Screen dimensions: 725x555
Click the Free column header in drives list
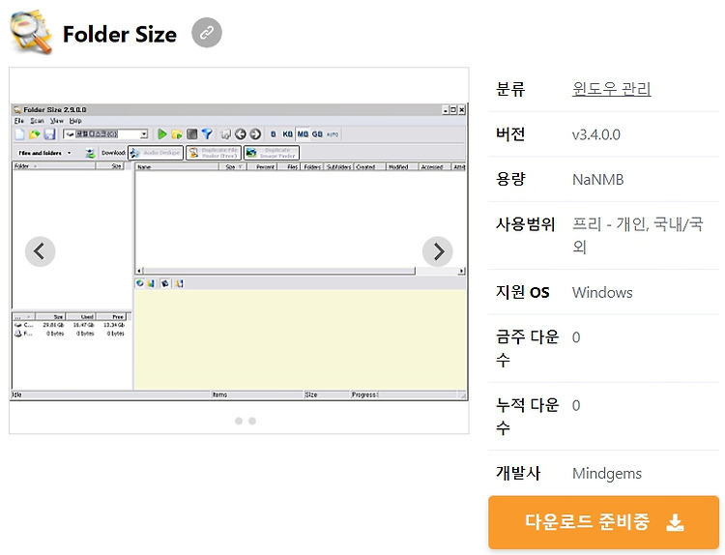[111, 317]
